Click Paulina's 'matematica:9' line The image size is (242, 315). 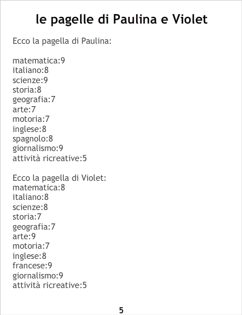click(39, 61)
